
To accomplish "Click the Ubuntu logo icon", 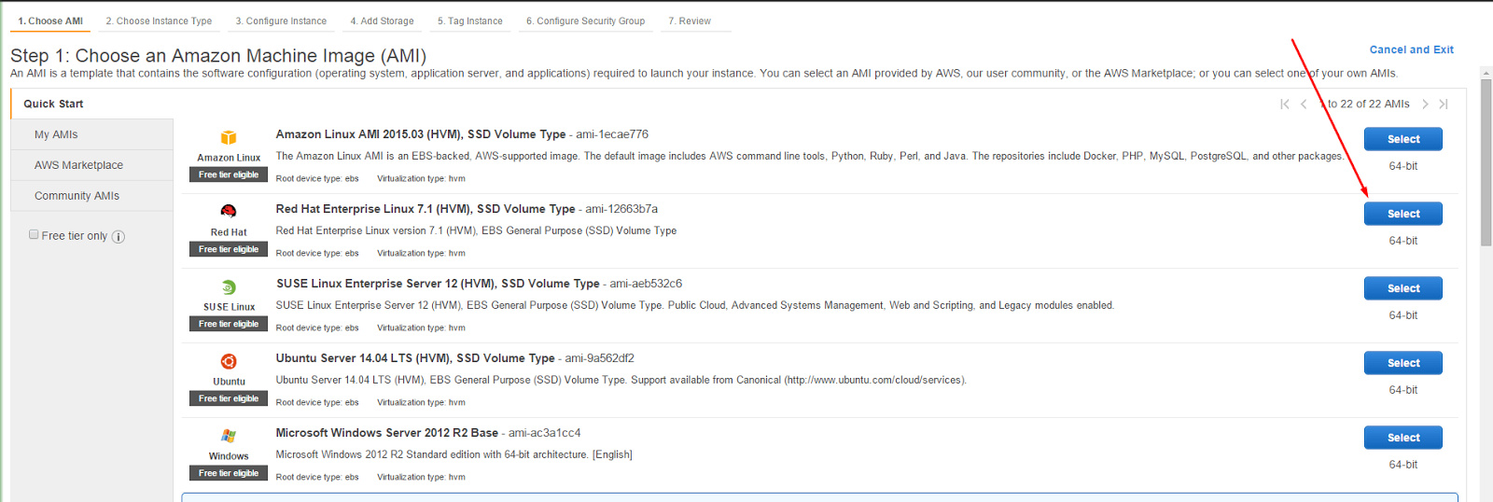I will click(x=229, y=361).
